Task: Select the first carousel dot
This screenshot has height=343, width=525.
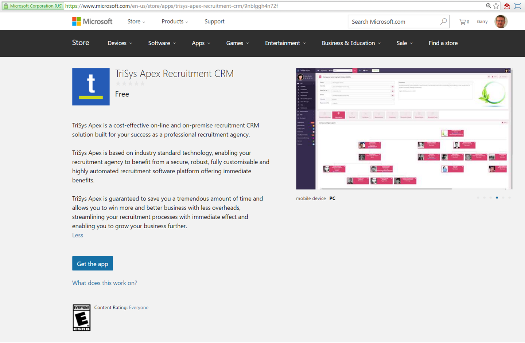Action: pos(478,198)
